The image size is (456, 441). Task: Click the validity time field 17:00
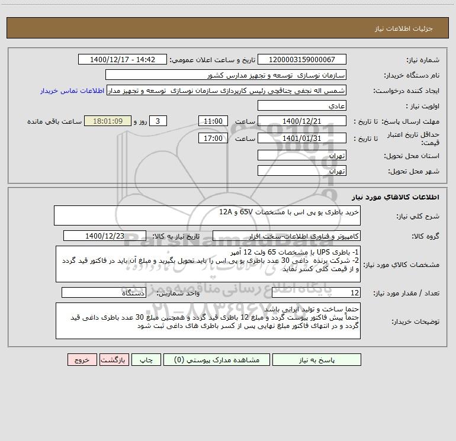[213, 138]
